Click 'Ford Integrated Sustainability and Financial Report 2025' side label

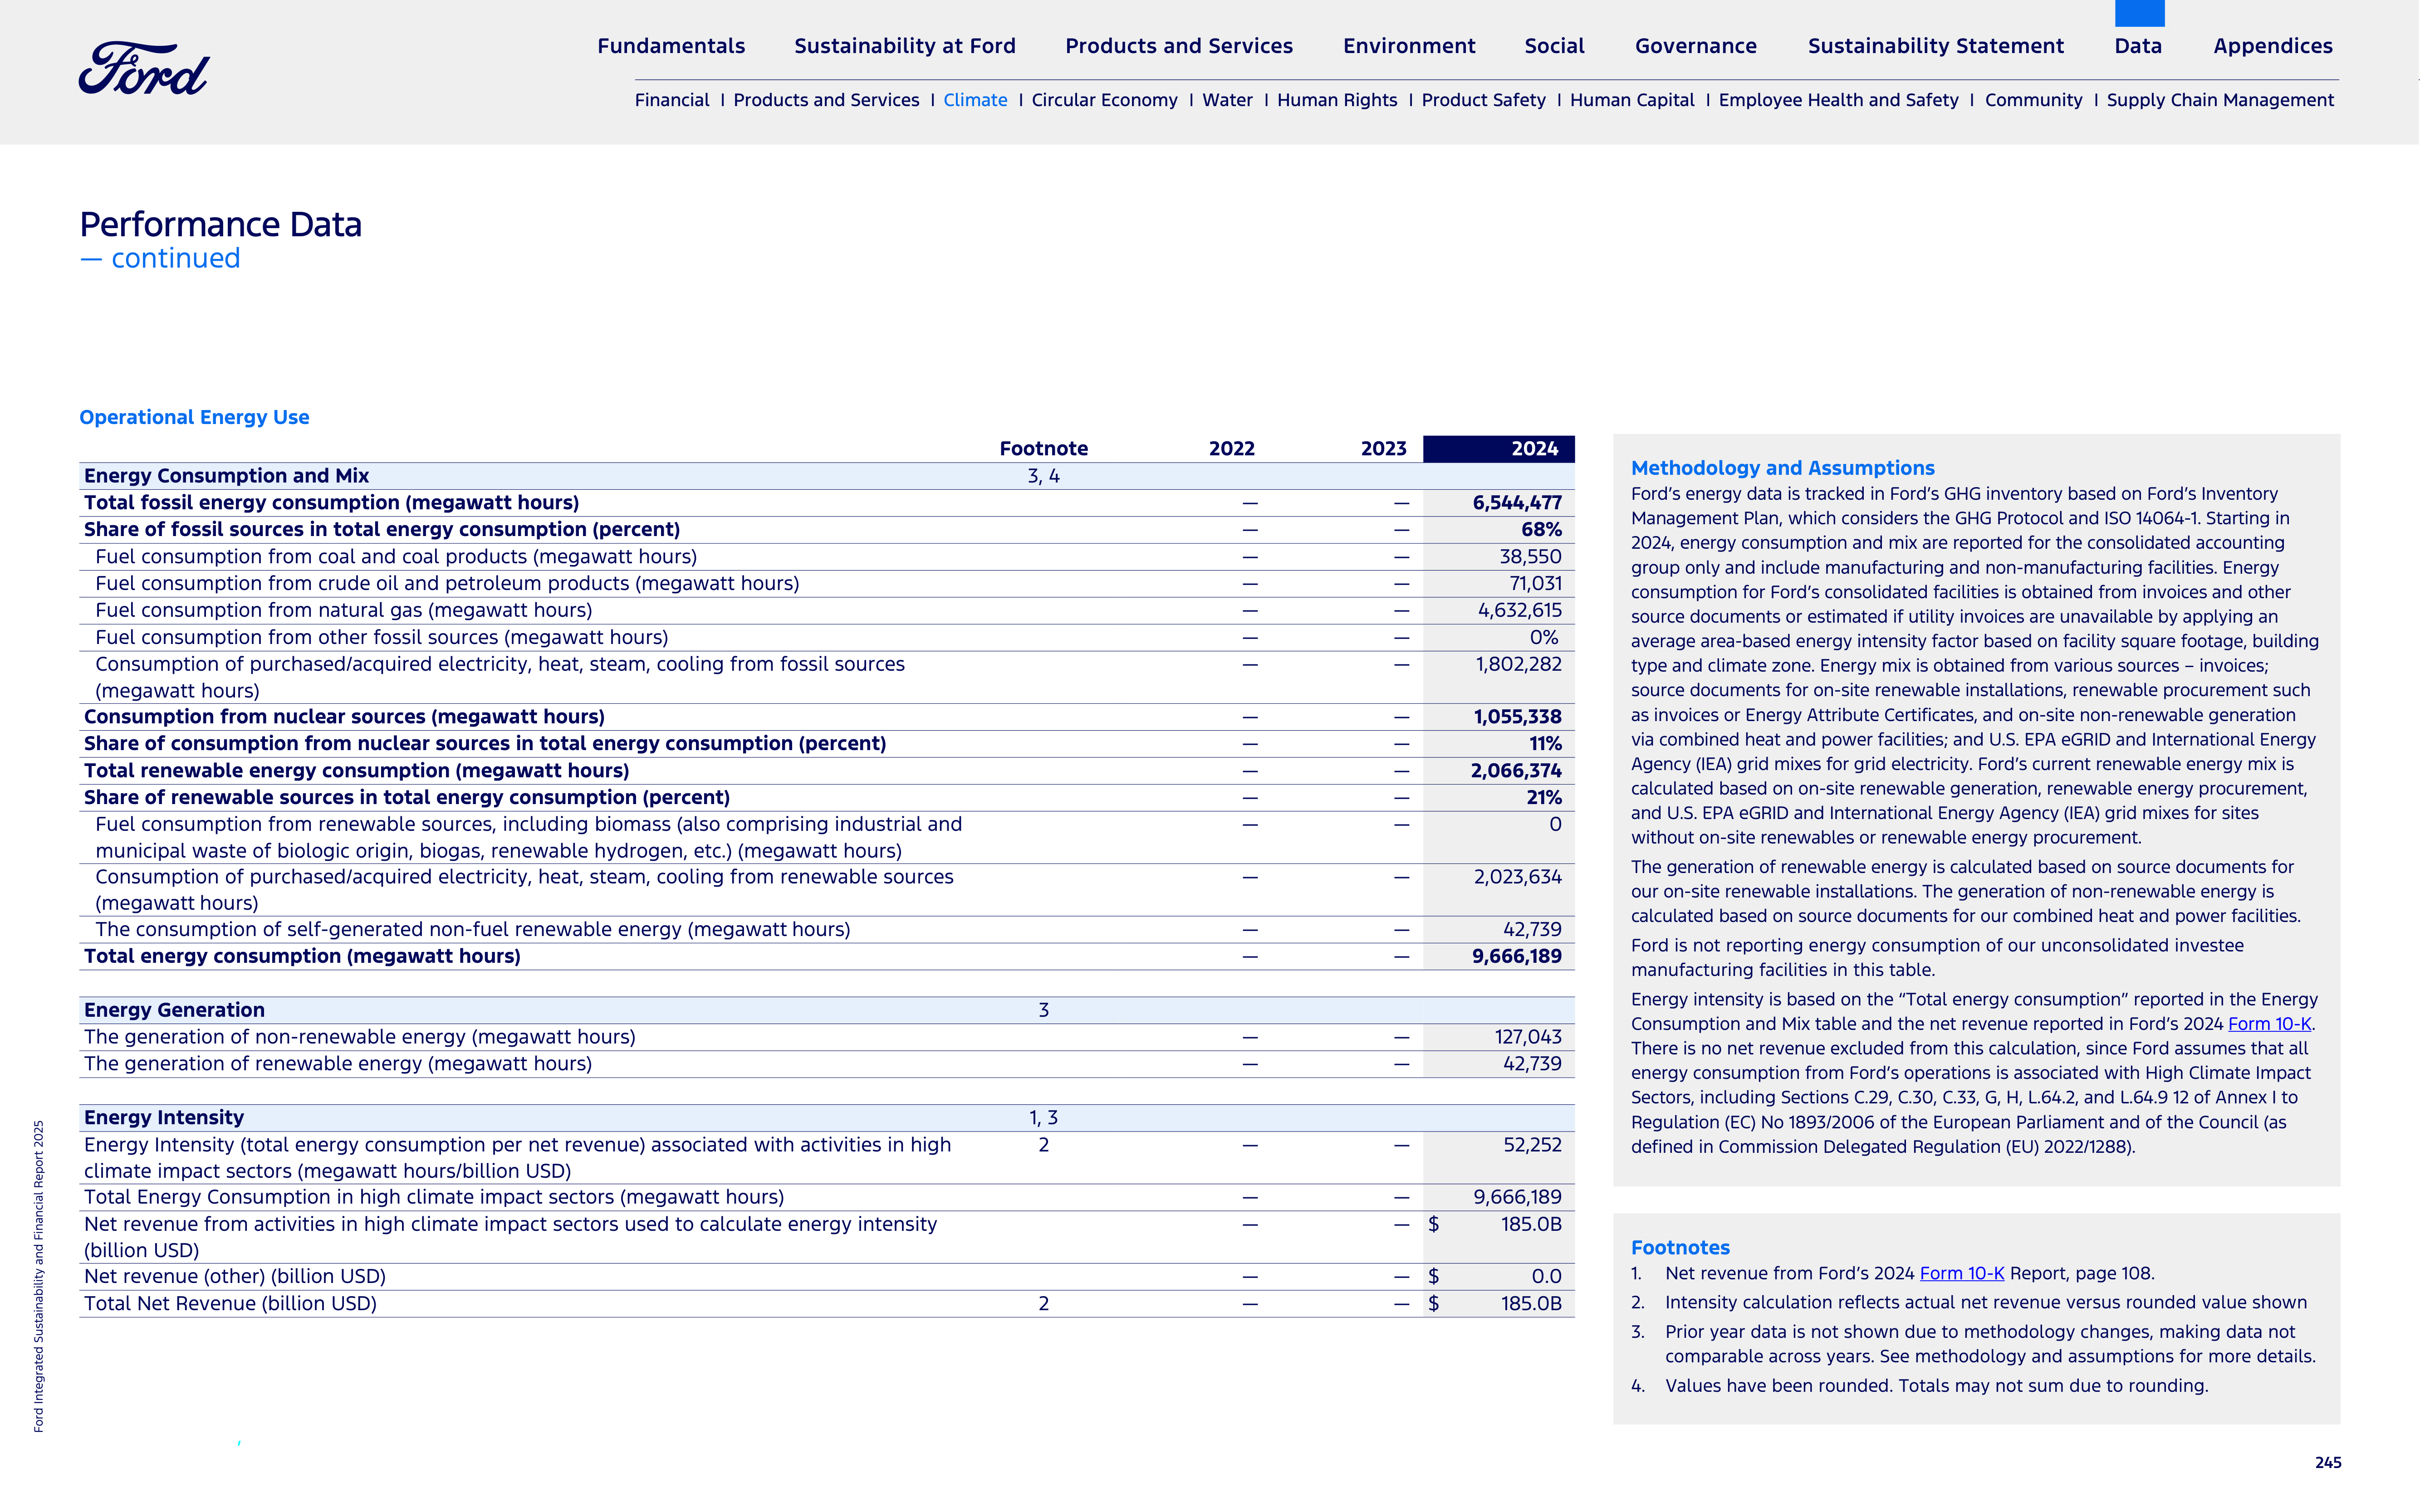click(x=39, y=1276)
